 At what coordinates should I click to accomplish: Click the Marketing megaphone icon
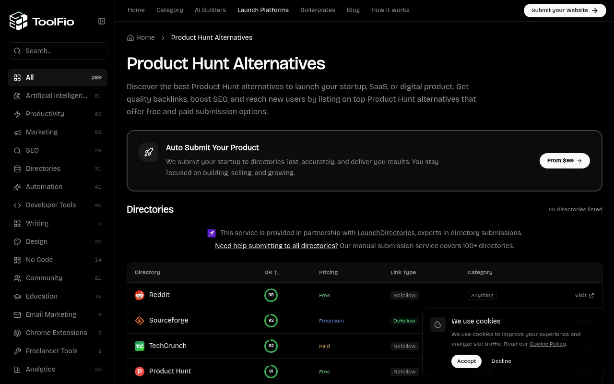point(17,132)
